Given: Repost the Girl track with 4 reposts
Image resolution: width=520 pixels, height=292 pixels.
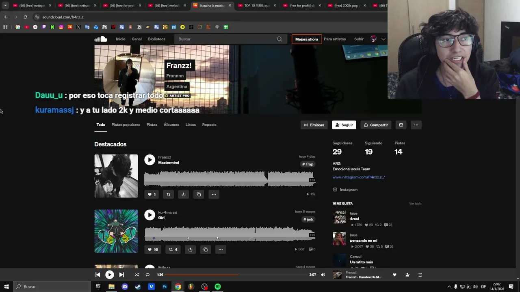Looking at the screenshot, I should (x=173, y=249).
